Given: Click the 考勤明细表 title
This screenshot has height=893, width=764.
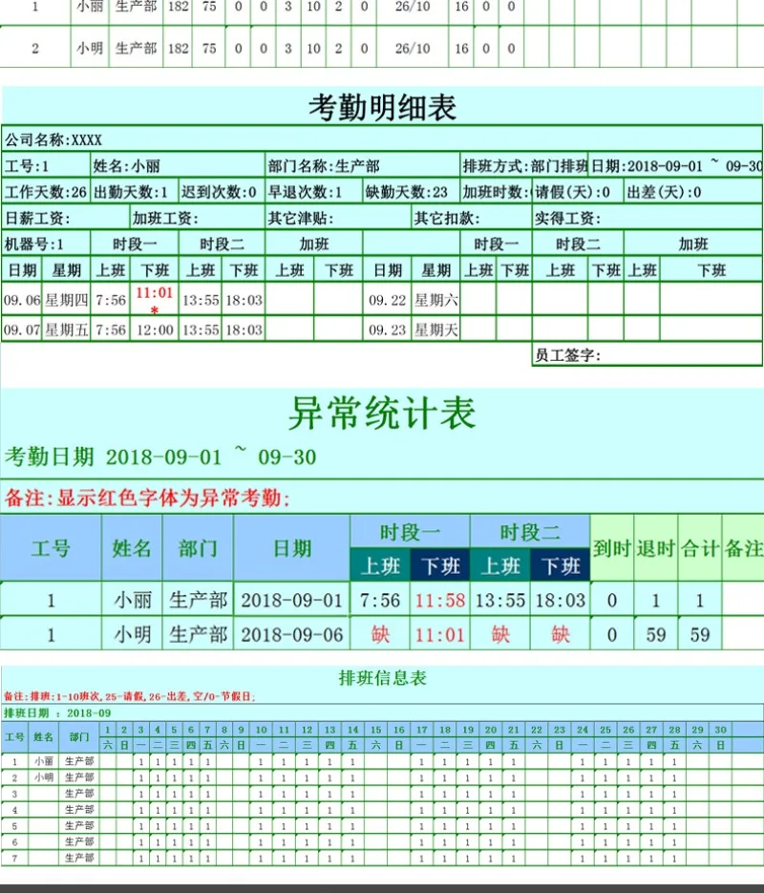Looking at the screenshot, I should tap(382, 107).
